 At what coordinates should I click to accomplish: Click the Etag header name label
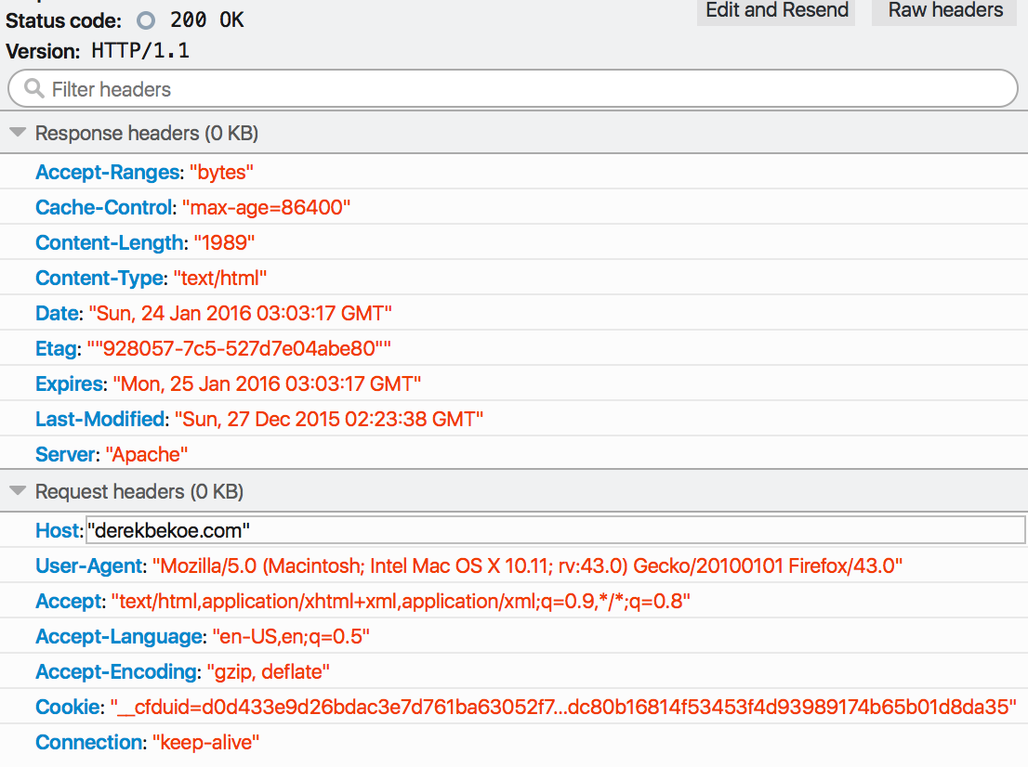57,349
